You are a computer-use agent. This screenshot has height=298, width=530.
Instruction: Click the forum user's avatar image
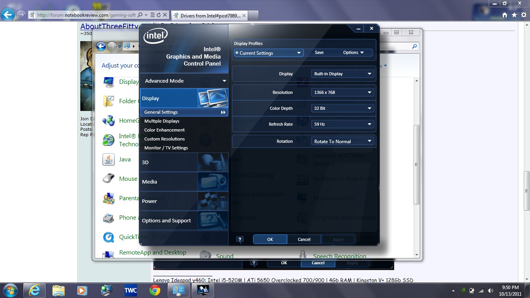[x=86, y=76]
